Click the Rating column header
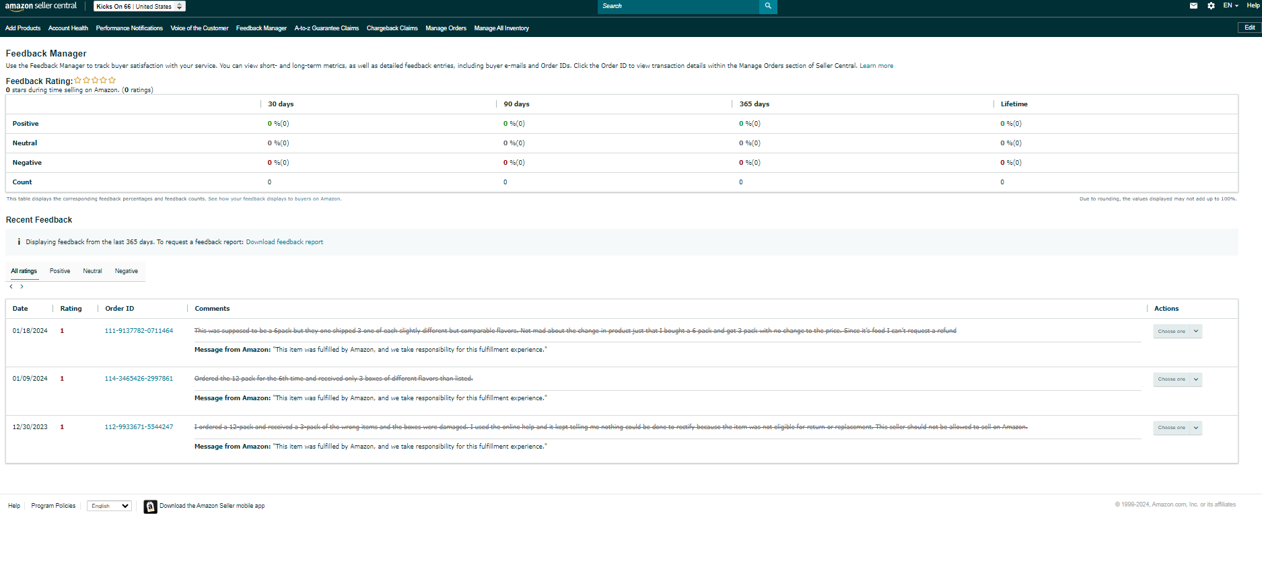The image size is (1262, 565). [71, 309]
